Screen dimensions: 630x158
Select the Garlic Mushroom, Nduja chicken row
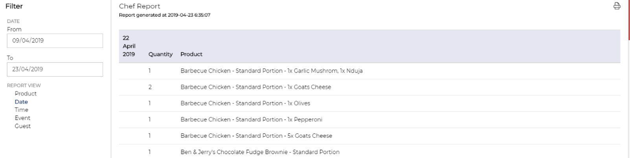(x=370, y=71)
